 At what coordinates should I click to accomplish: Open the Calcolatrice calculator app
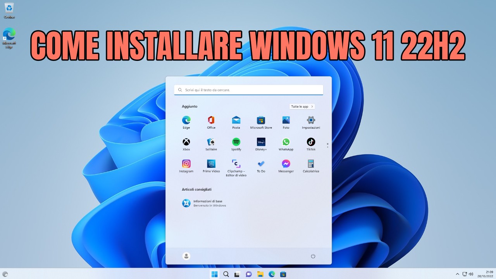coord(311,166)
